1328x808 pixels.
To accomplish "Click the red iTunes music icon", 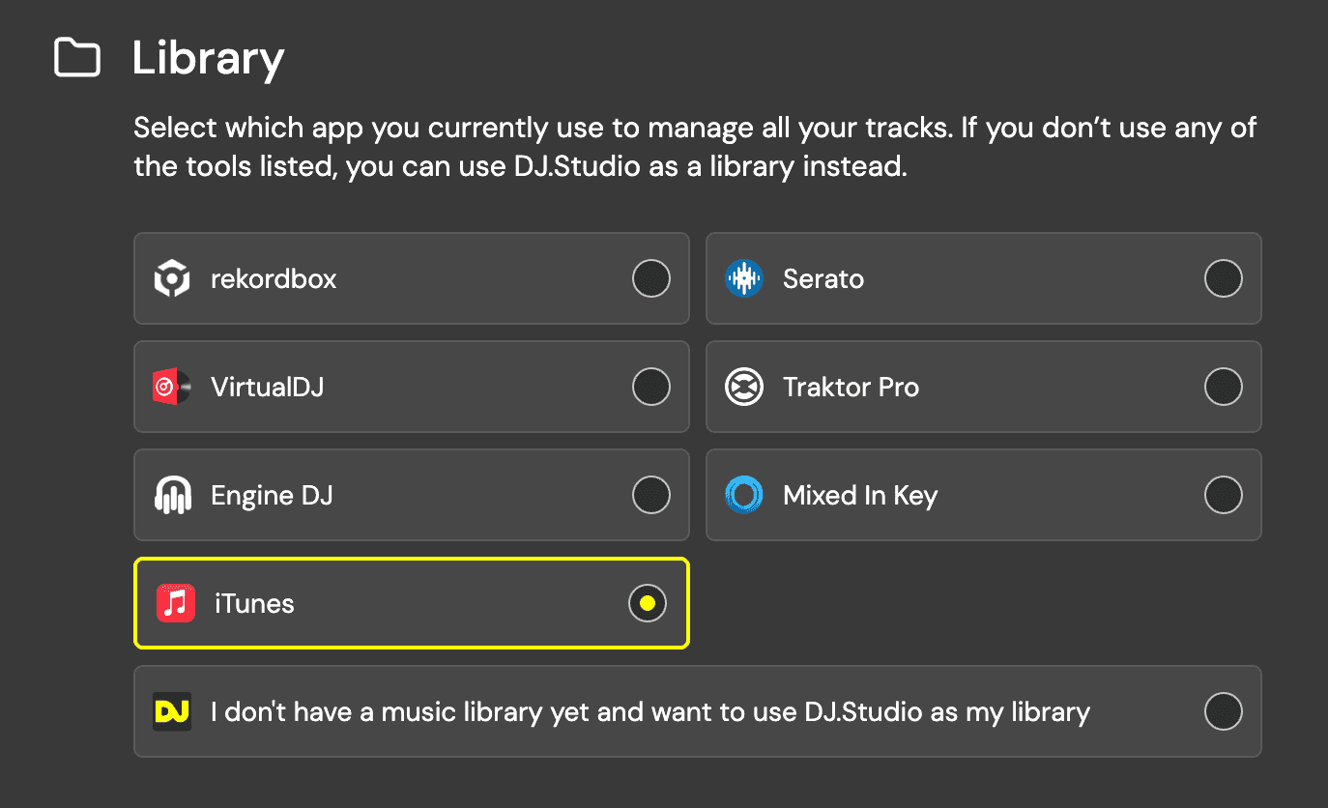I will 175,603.
